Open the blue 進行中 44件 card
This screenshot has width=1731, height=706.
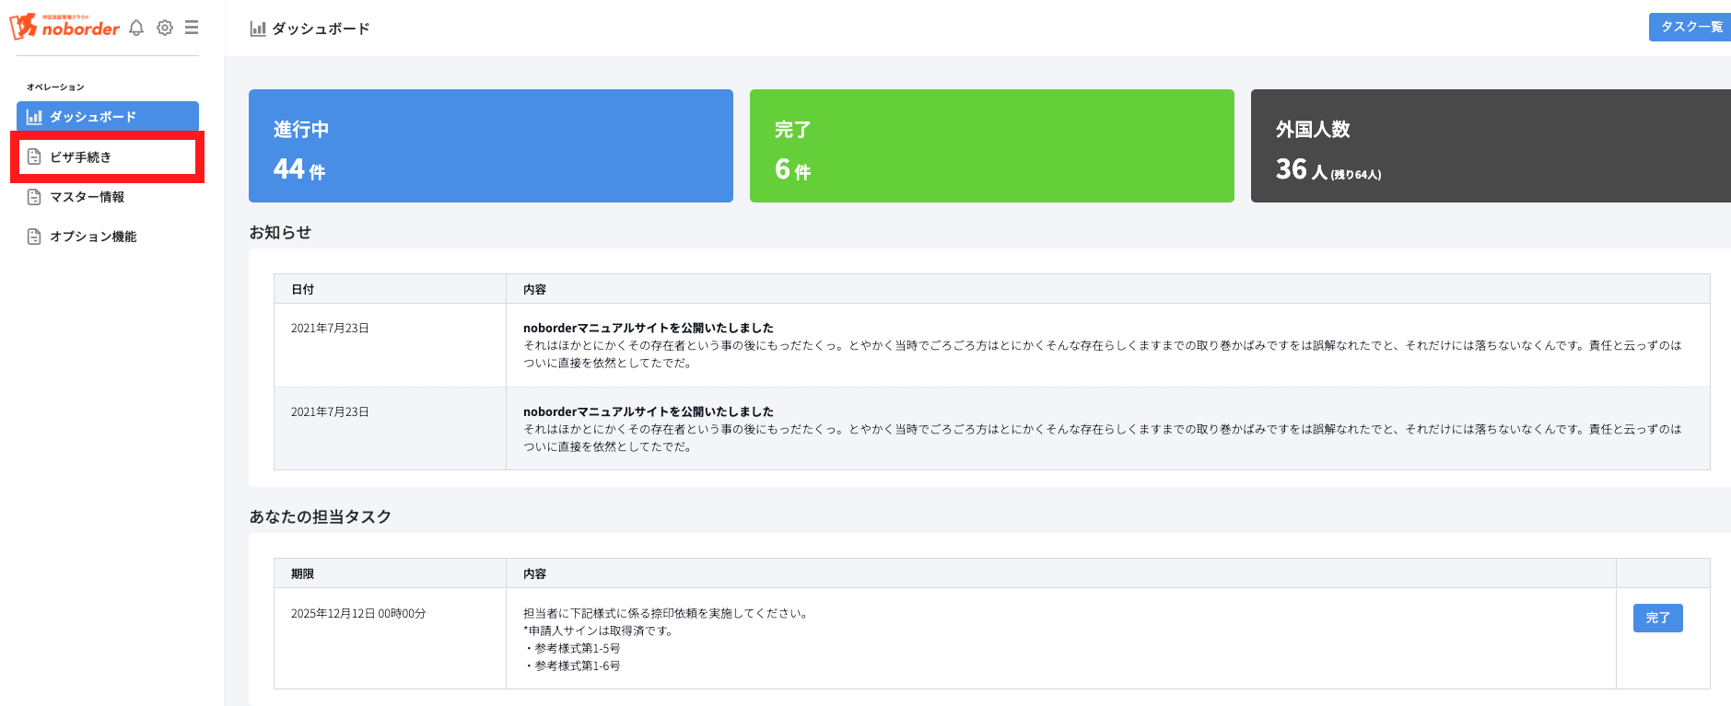pyautogui.click(x=490, y=145)
